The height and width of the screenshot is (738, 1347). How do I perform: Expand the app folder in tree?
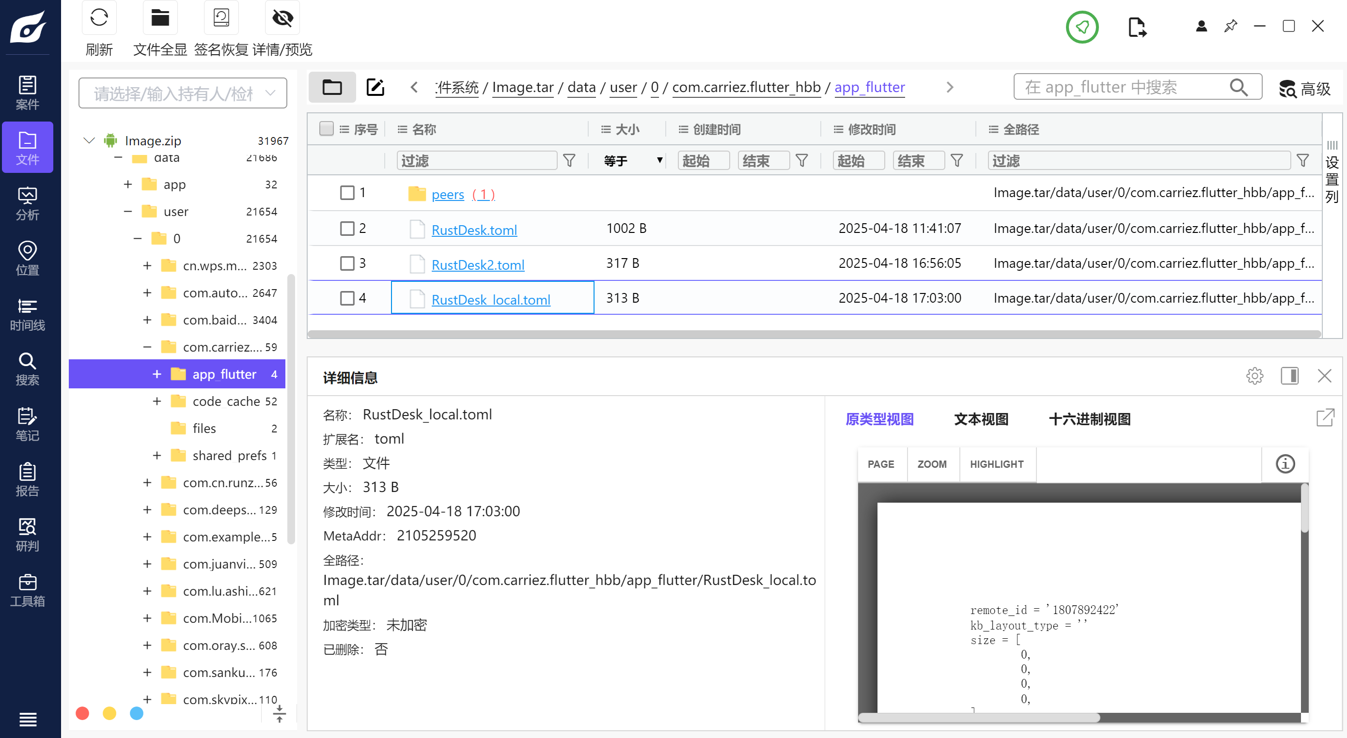click(x=127, y=184)
